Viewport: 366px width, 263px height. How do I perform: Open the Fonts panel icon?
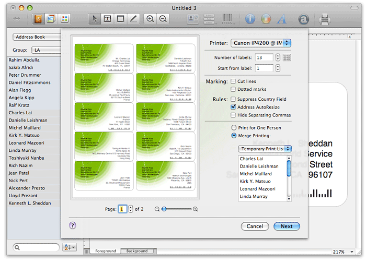282,19
